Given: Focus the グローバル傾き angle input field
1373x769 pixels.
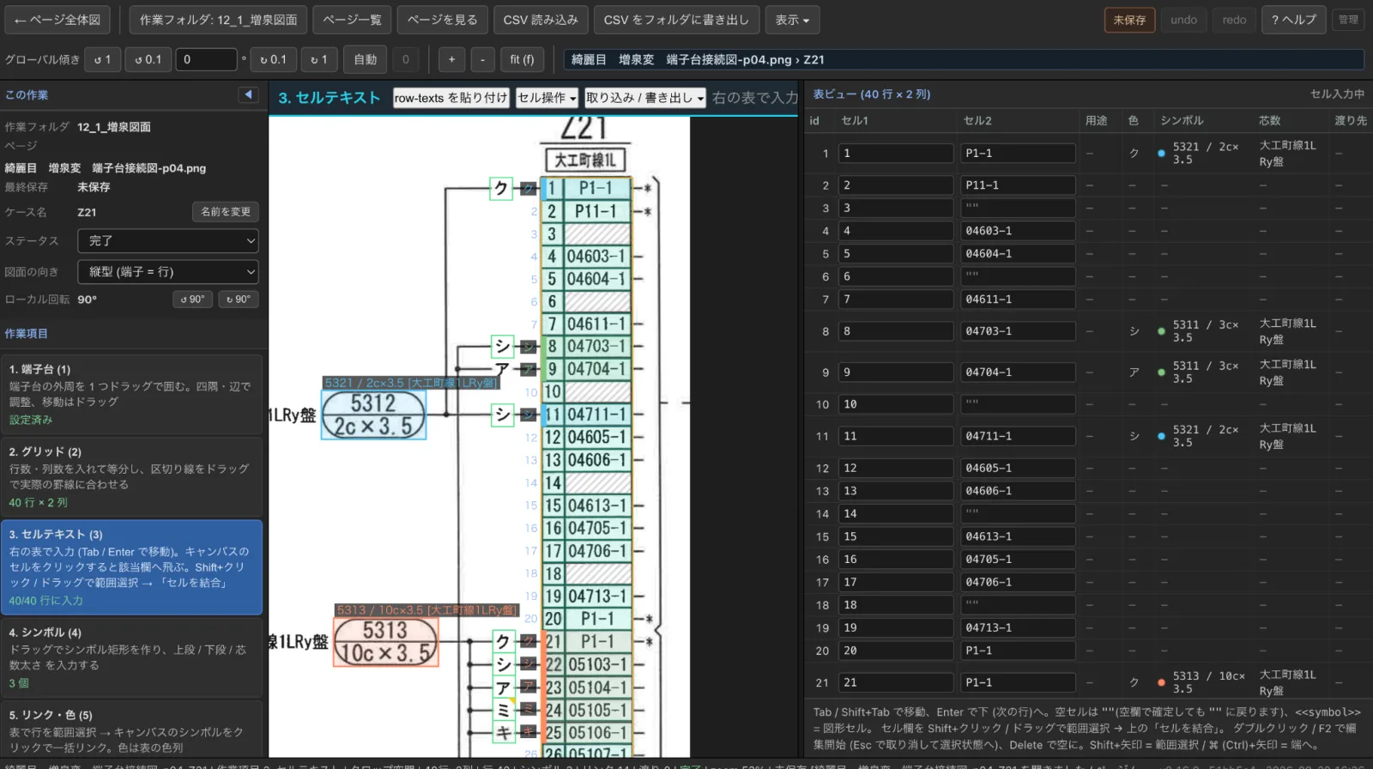Looking at the screenshot, I should [206, 59].
